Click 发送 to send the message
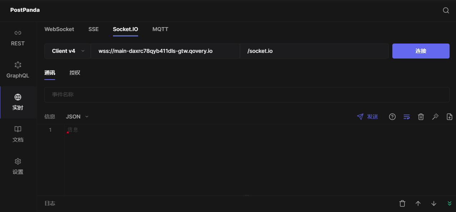The height and width of the screenshot is (212, 456). [367, 116]
